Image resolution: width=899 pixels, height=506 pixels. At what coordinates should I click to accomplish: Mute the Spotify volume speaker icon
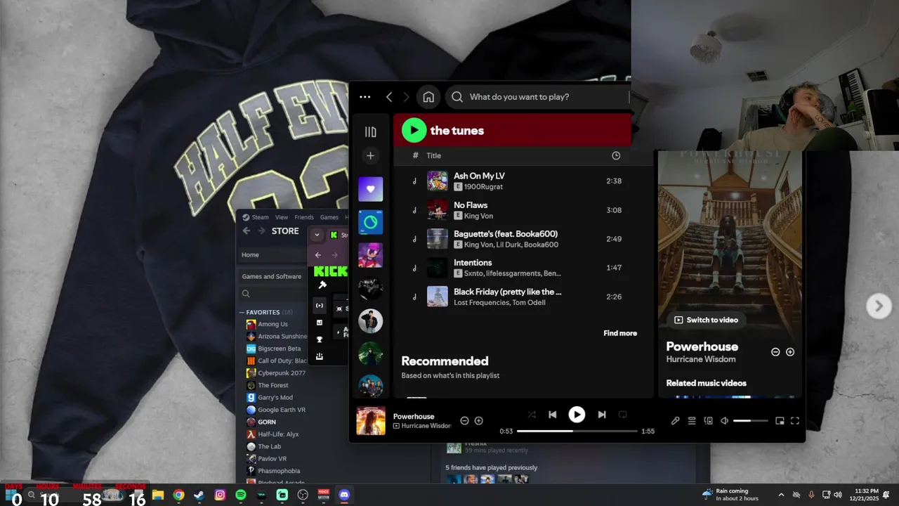click(725, 421)
